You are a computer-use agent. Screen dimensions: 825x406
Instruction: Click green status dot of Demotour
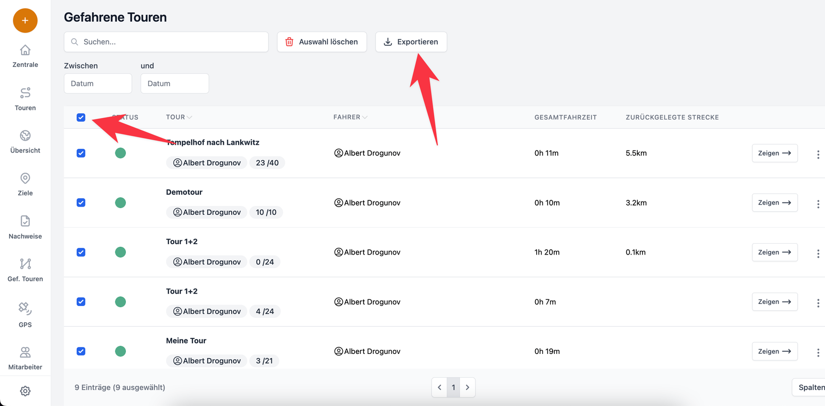[121, 202]
